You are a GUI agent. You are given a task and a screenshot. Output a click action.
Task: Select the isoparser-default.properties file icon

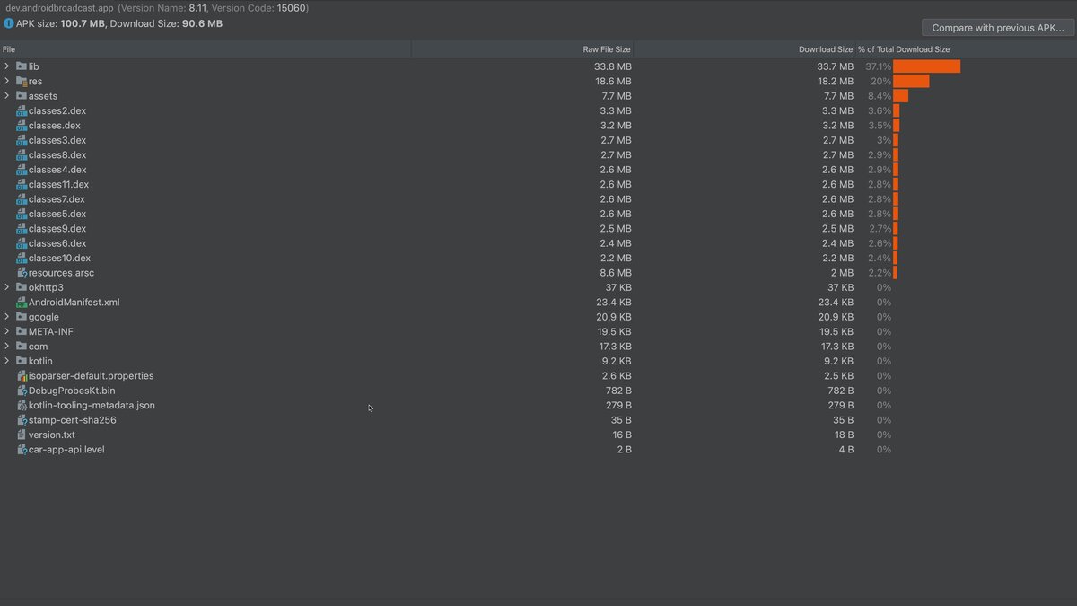coord(22,375)
